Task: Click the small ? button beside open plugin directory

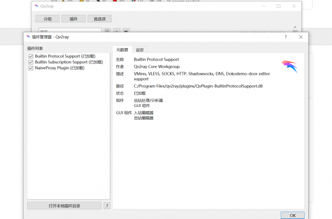Action: pos(107,206)
